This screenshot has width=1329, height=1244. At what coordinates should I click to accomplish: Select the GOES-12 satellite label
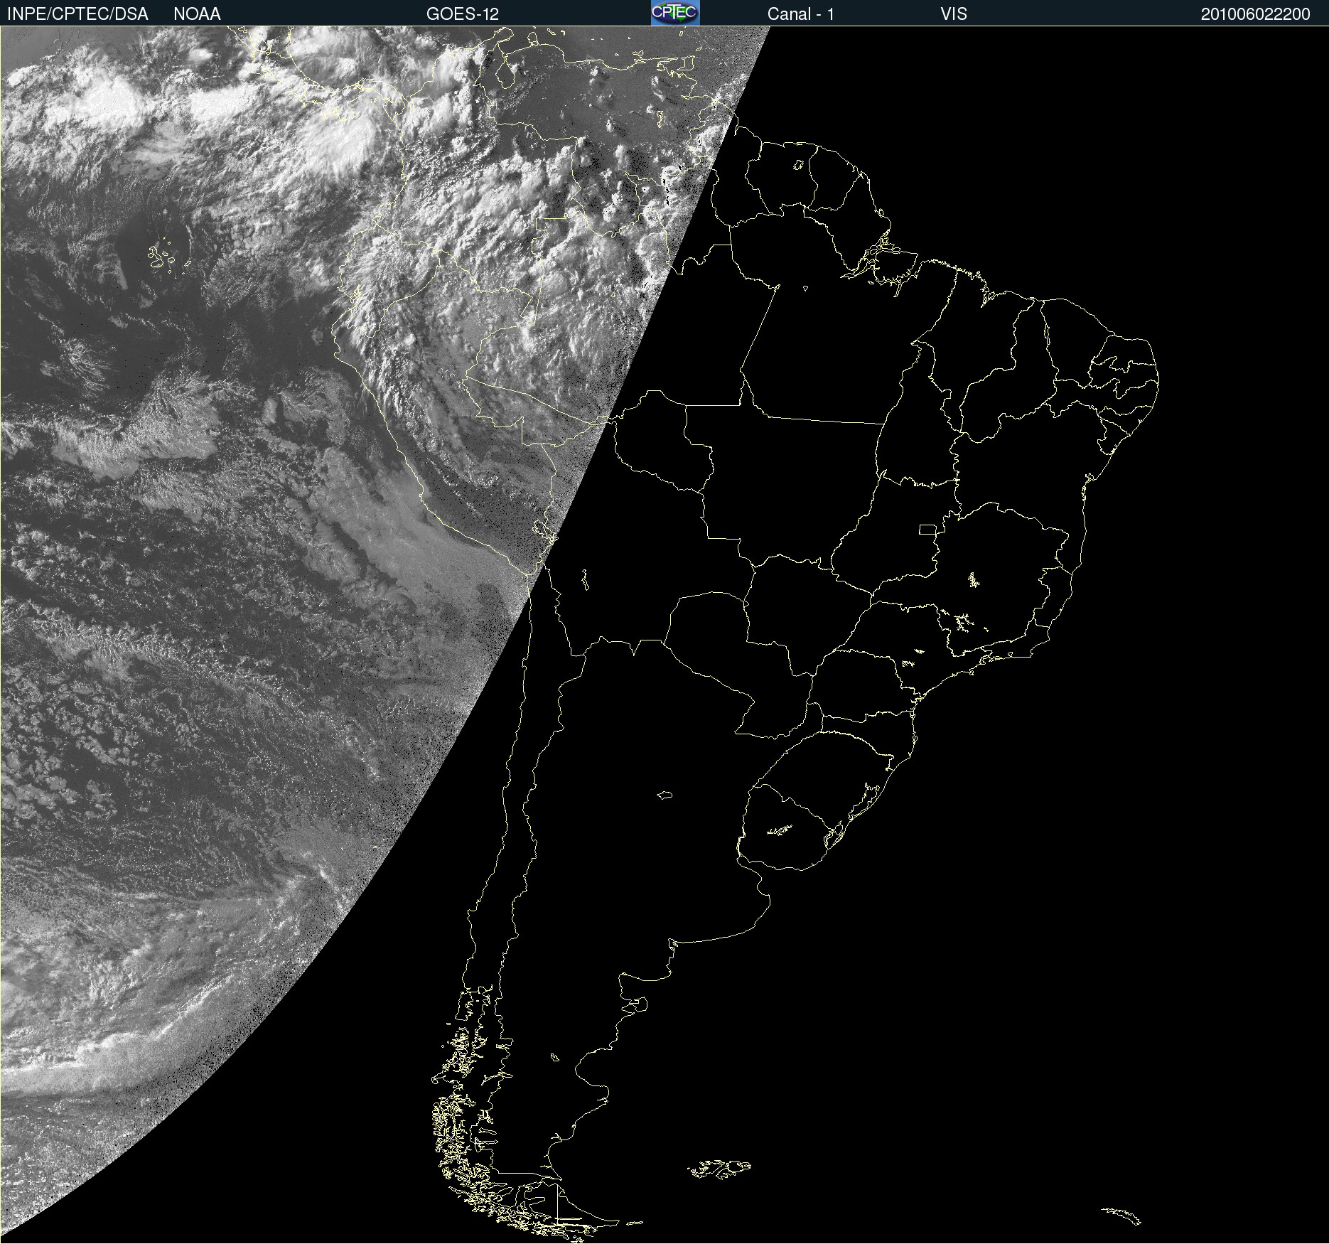click(x=463, y=14)
